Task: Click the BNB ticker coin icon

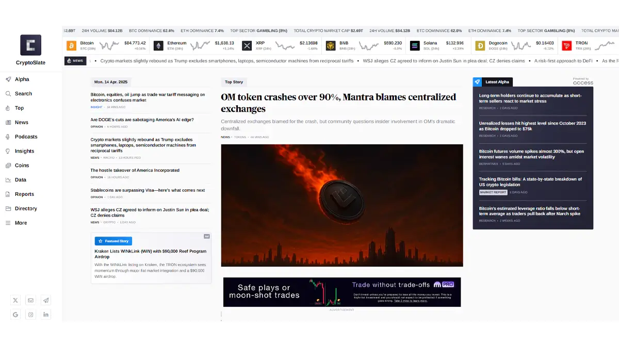Action: [330, 46]
